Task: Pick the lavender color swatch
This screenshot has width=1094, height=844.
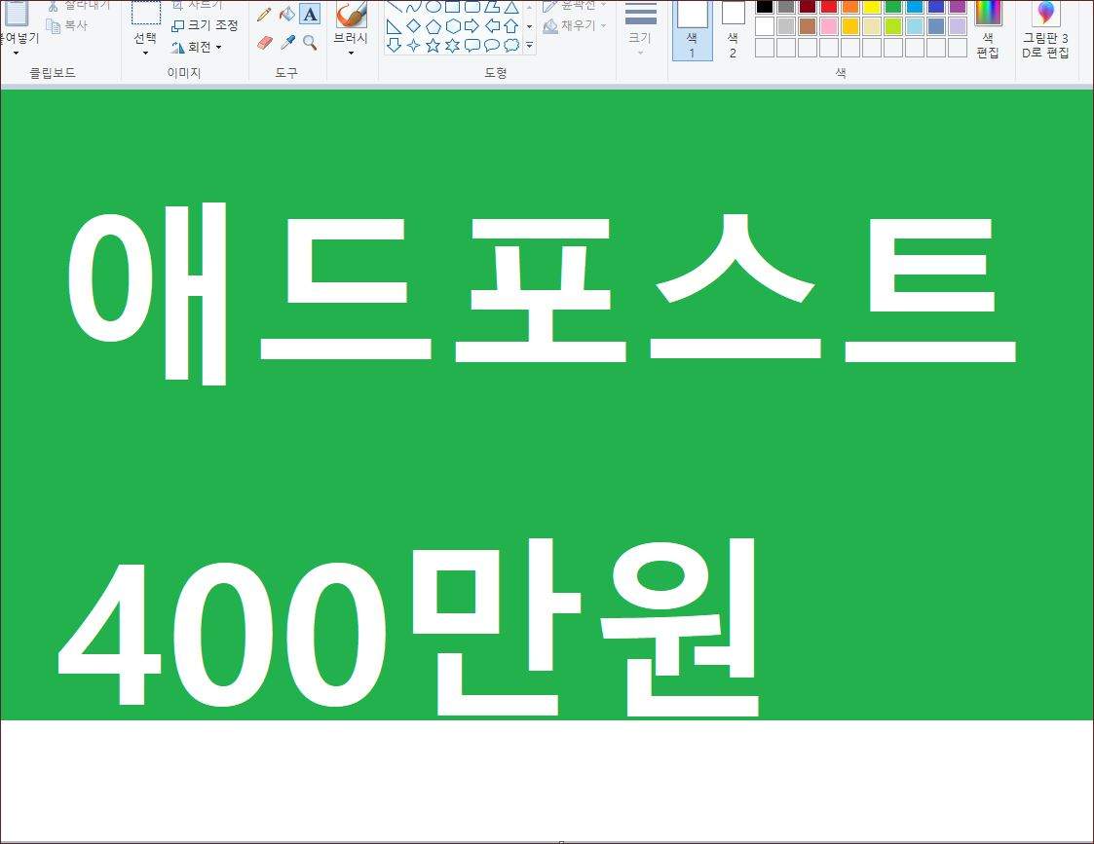Action: 958,26
